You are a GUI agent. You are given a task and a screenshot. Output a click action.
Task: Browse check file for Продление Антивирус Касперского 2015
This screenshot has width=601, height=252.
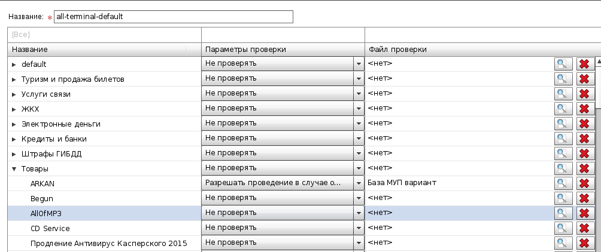click(563, 243)
